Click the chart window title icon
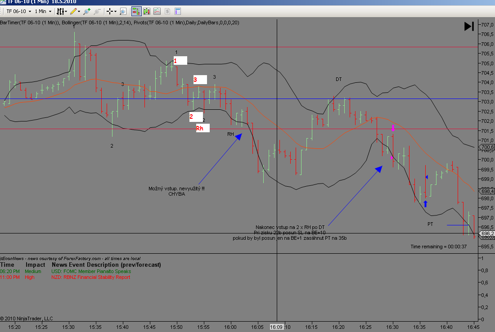495x332 pixels. click(3, 2)
